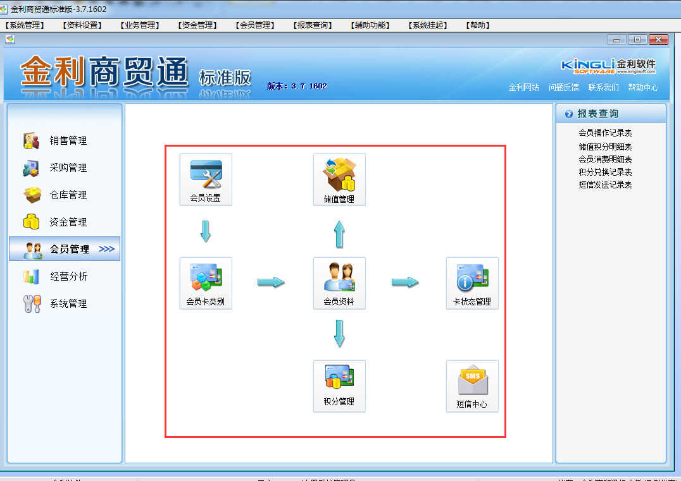This screenshot has width=681, height=481.
Task: Open the 储值管理 icon
Action: click(x=339, y=180)
